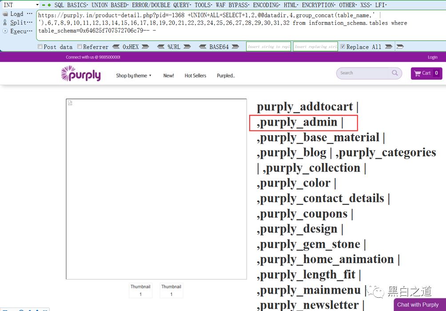446x311 pixels.
Task: Toggle the Replace All checkbox
Action: 343,47
